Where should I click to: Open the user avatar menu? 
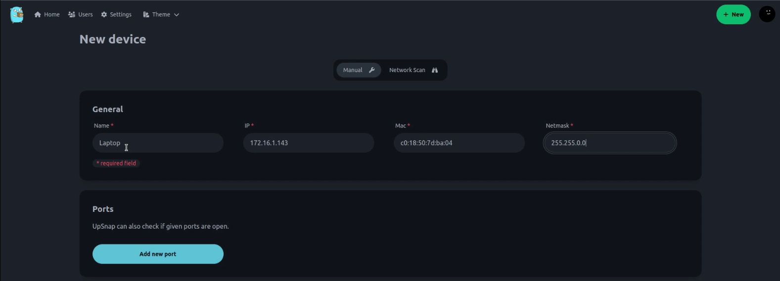point(767,14)
